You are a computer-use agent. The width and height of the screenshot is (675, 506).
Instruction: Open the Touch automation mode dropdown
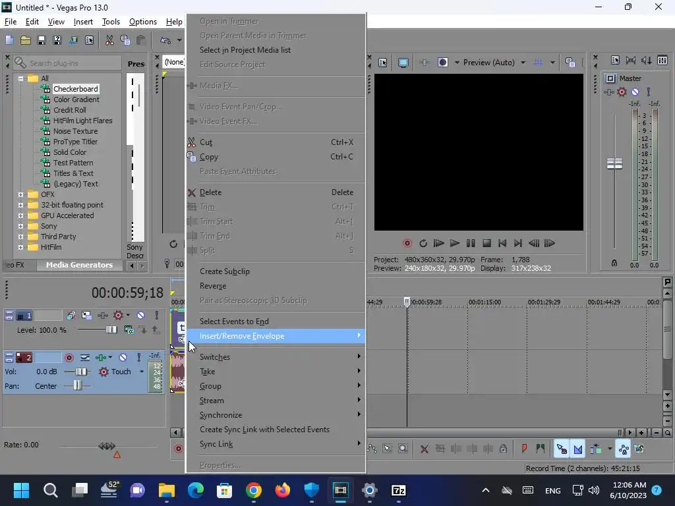pos(142,372)
